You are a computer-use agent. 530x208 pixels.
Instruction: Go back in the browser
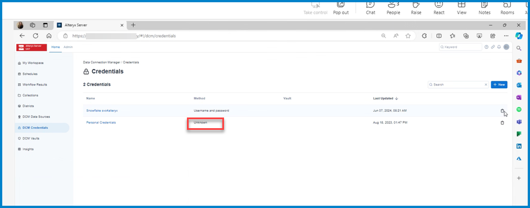[x=22, y=36]
